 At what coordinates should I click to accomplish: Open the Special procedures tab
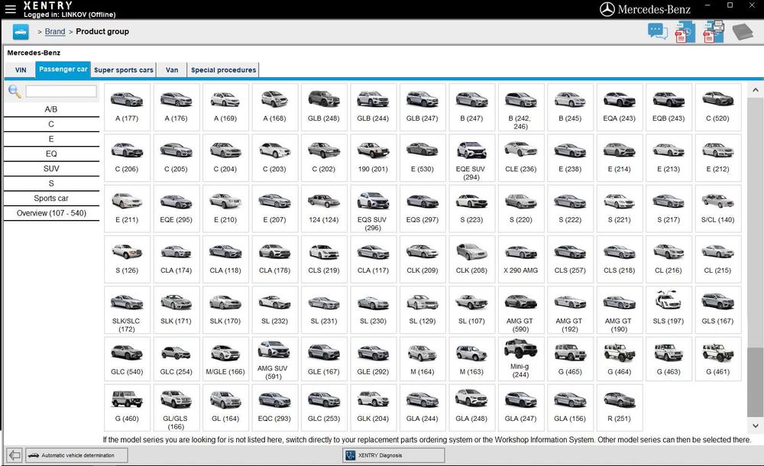[x=223, y=70]
